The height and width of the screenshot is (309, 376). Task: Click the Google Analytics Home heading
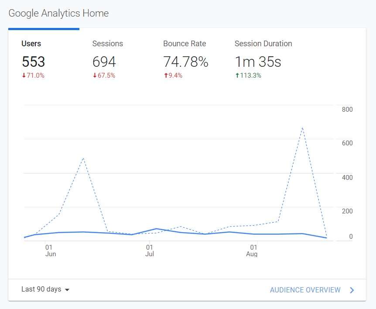(x=58, y=13)
